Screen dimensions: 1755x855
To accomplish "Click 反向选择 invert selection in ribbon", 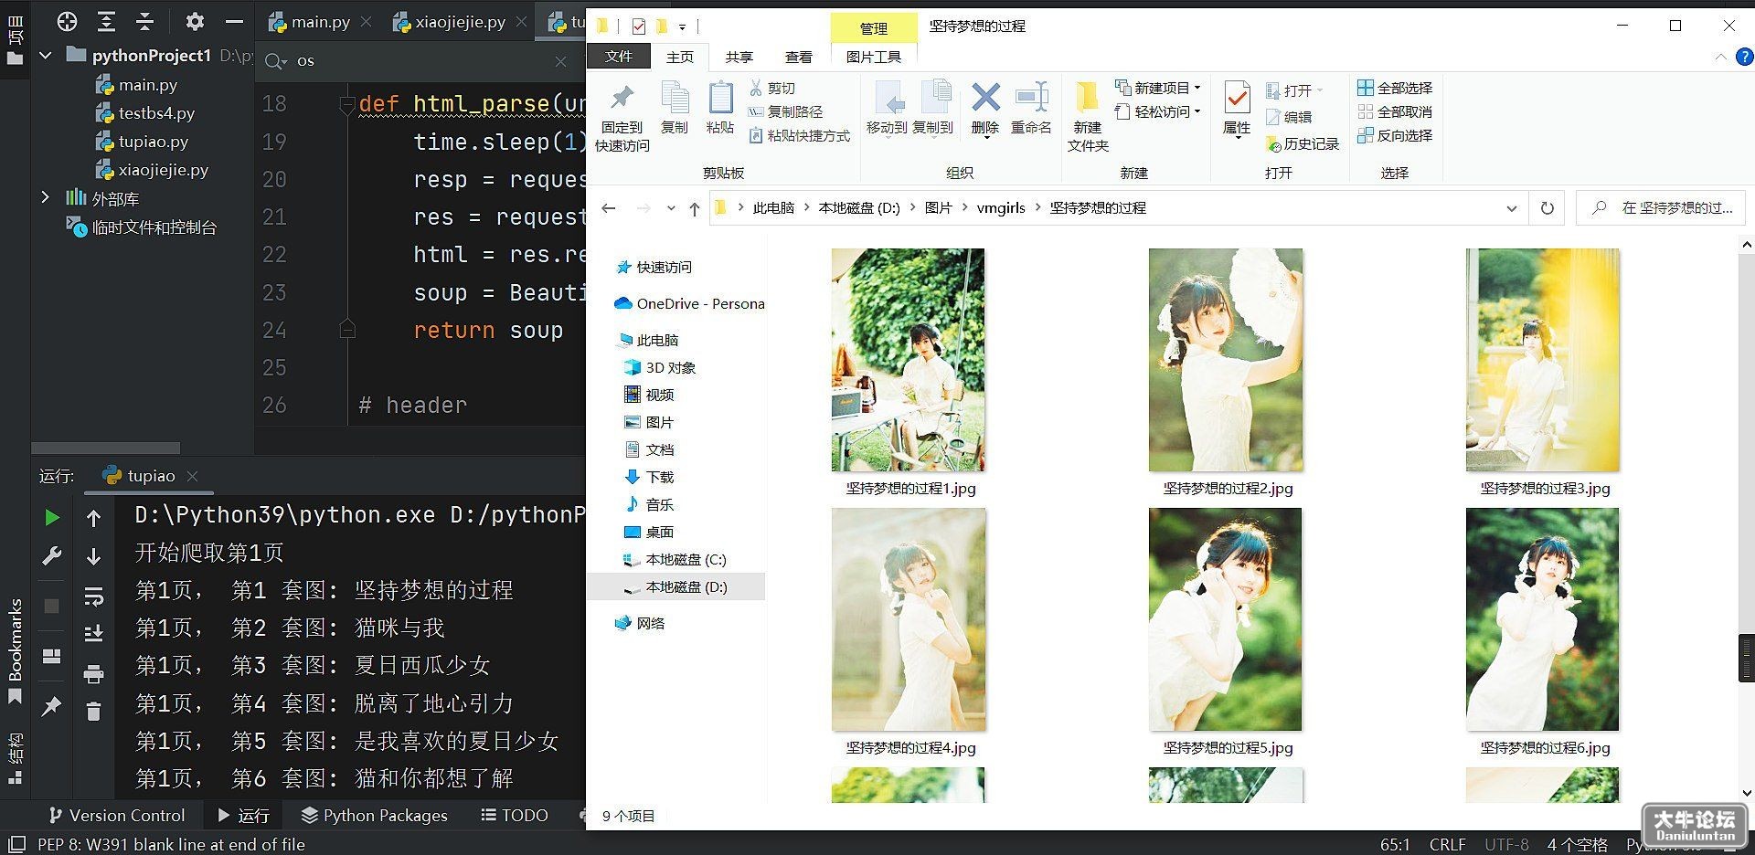I will [x=1395, y=135].
